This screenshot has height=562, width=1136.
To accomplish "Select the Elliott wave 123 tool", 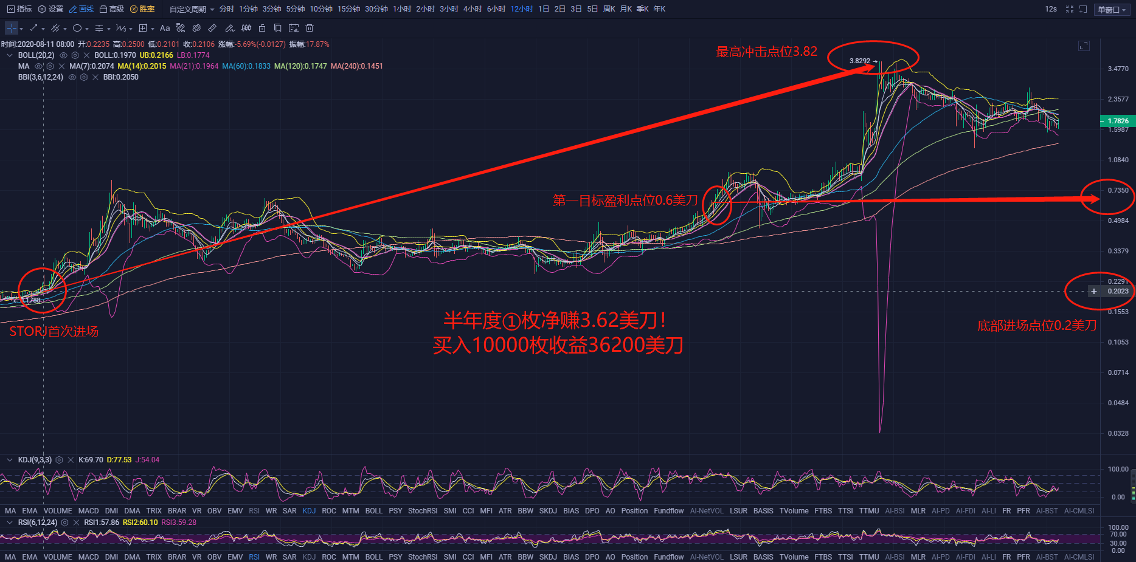I will point(121,28).
